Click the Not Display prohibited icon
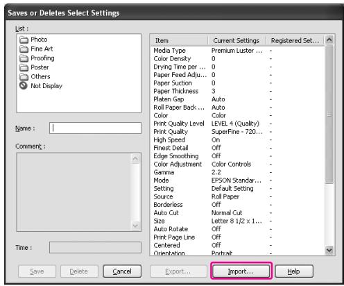 point(24,85)
